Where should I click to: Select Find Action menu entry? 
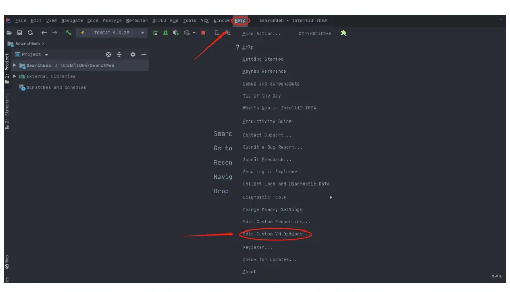[x=261, y=34]
